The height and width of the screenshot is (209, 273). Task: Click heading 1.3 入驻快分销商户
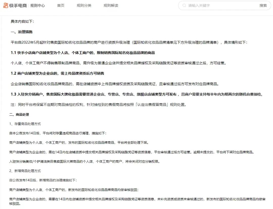click(137, 94)
